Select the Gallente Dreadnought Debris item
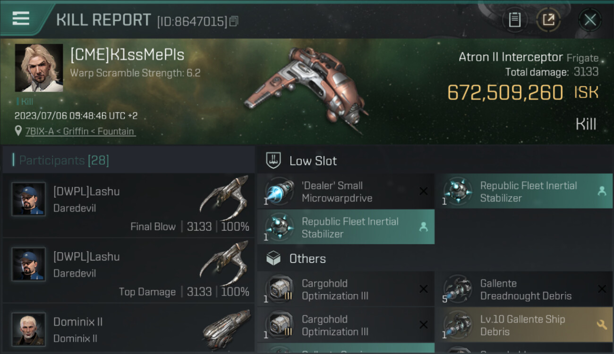The image size is (614, 354). (523, 289)
